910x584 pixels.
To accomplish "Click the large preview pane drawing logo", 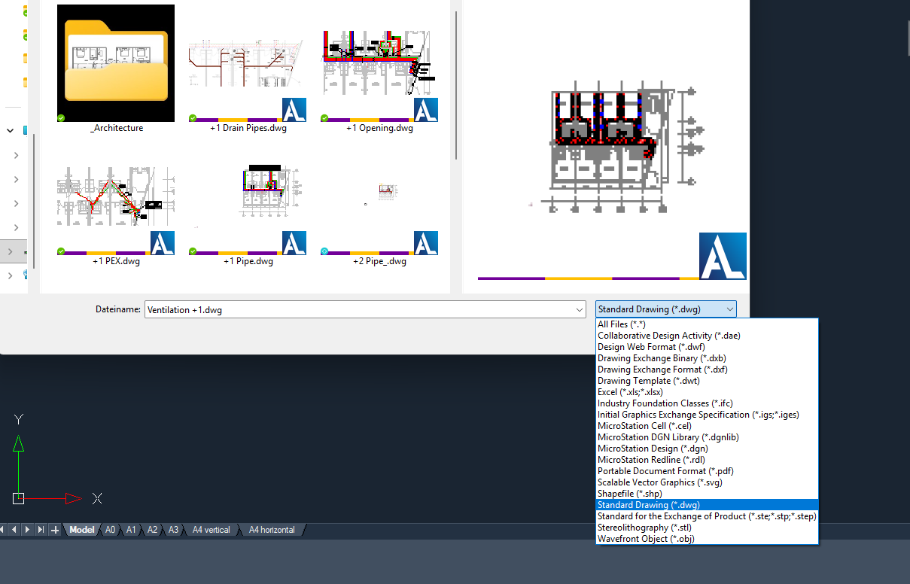I will pyautogui.click(x=722, y=257).
